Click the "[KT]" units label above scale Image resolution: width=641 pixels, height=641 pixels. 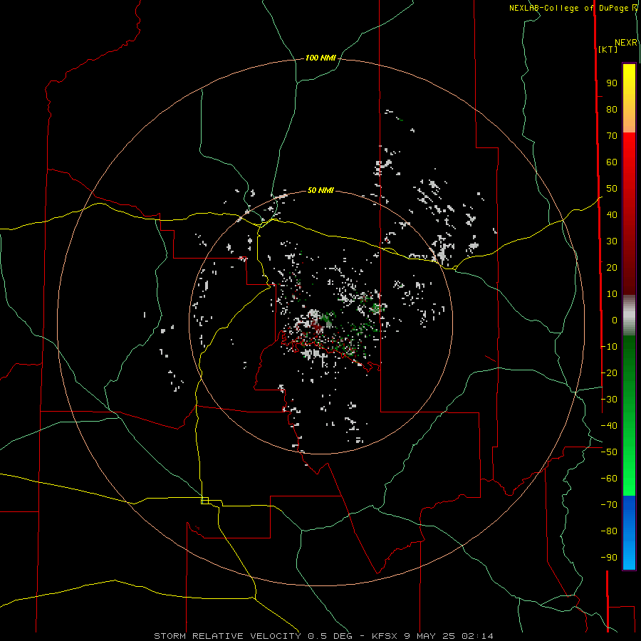pyautogui.click(x=608, y=49)
